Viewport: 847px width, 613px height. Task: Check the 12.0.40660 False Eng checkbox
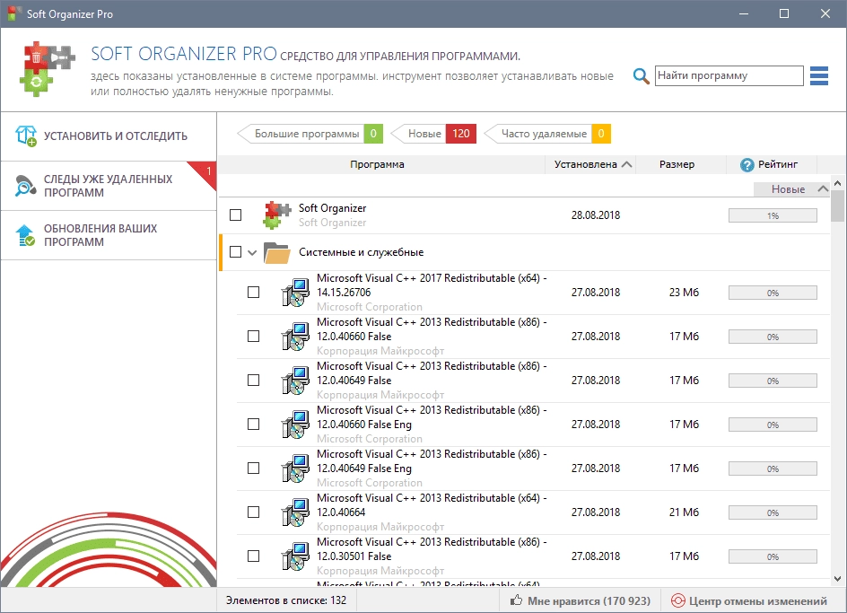253,425
